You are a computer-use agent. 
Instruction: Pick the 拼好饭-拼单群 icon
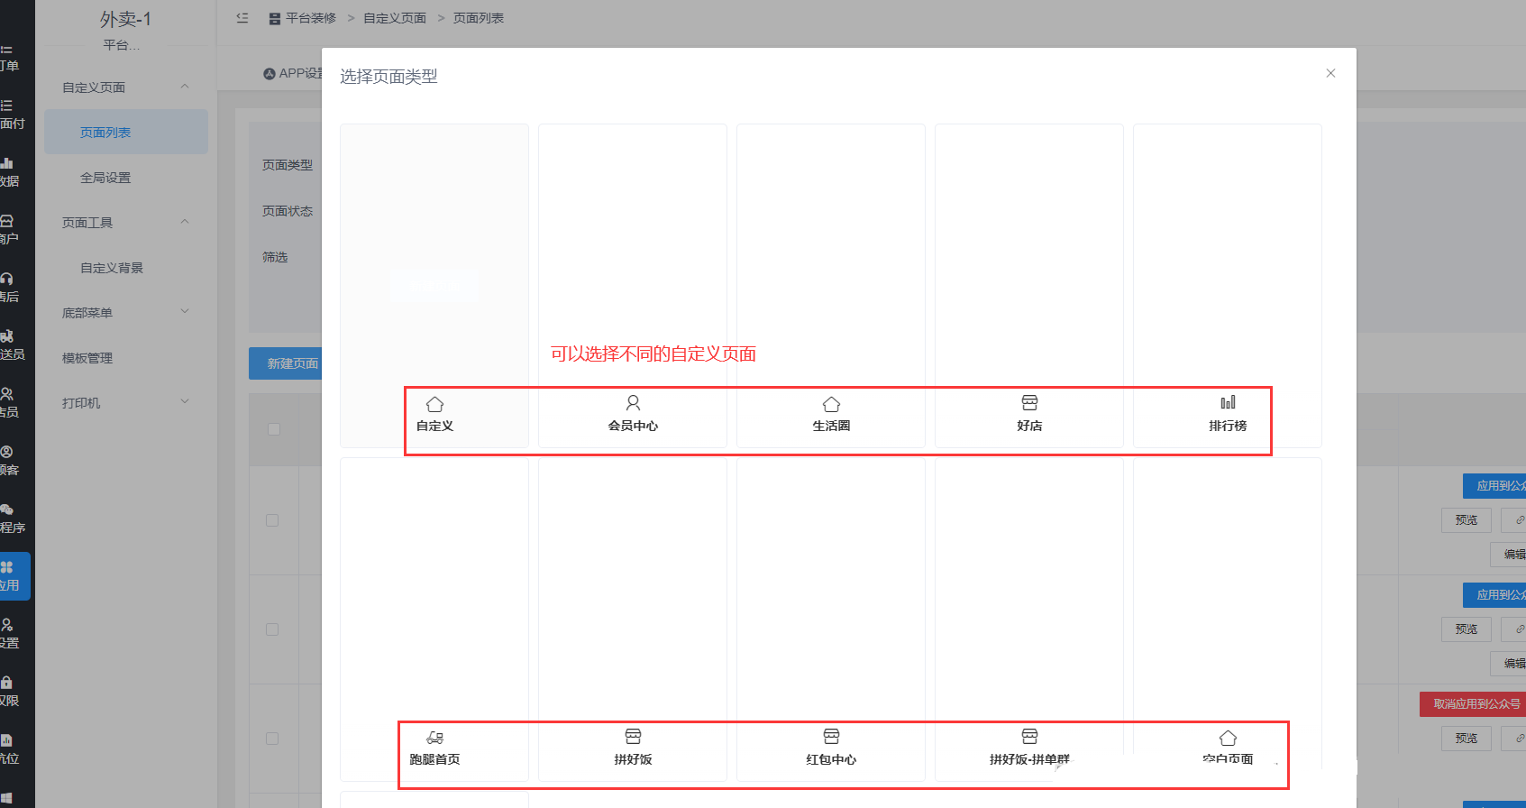coord(1029,737)
